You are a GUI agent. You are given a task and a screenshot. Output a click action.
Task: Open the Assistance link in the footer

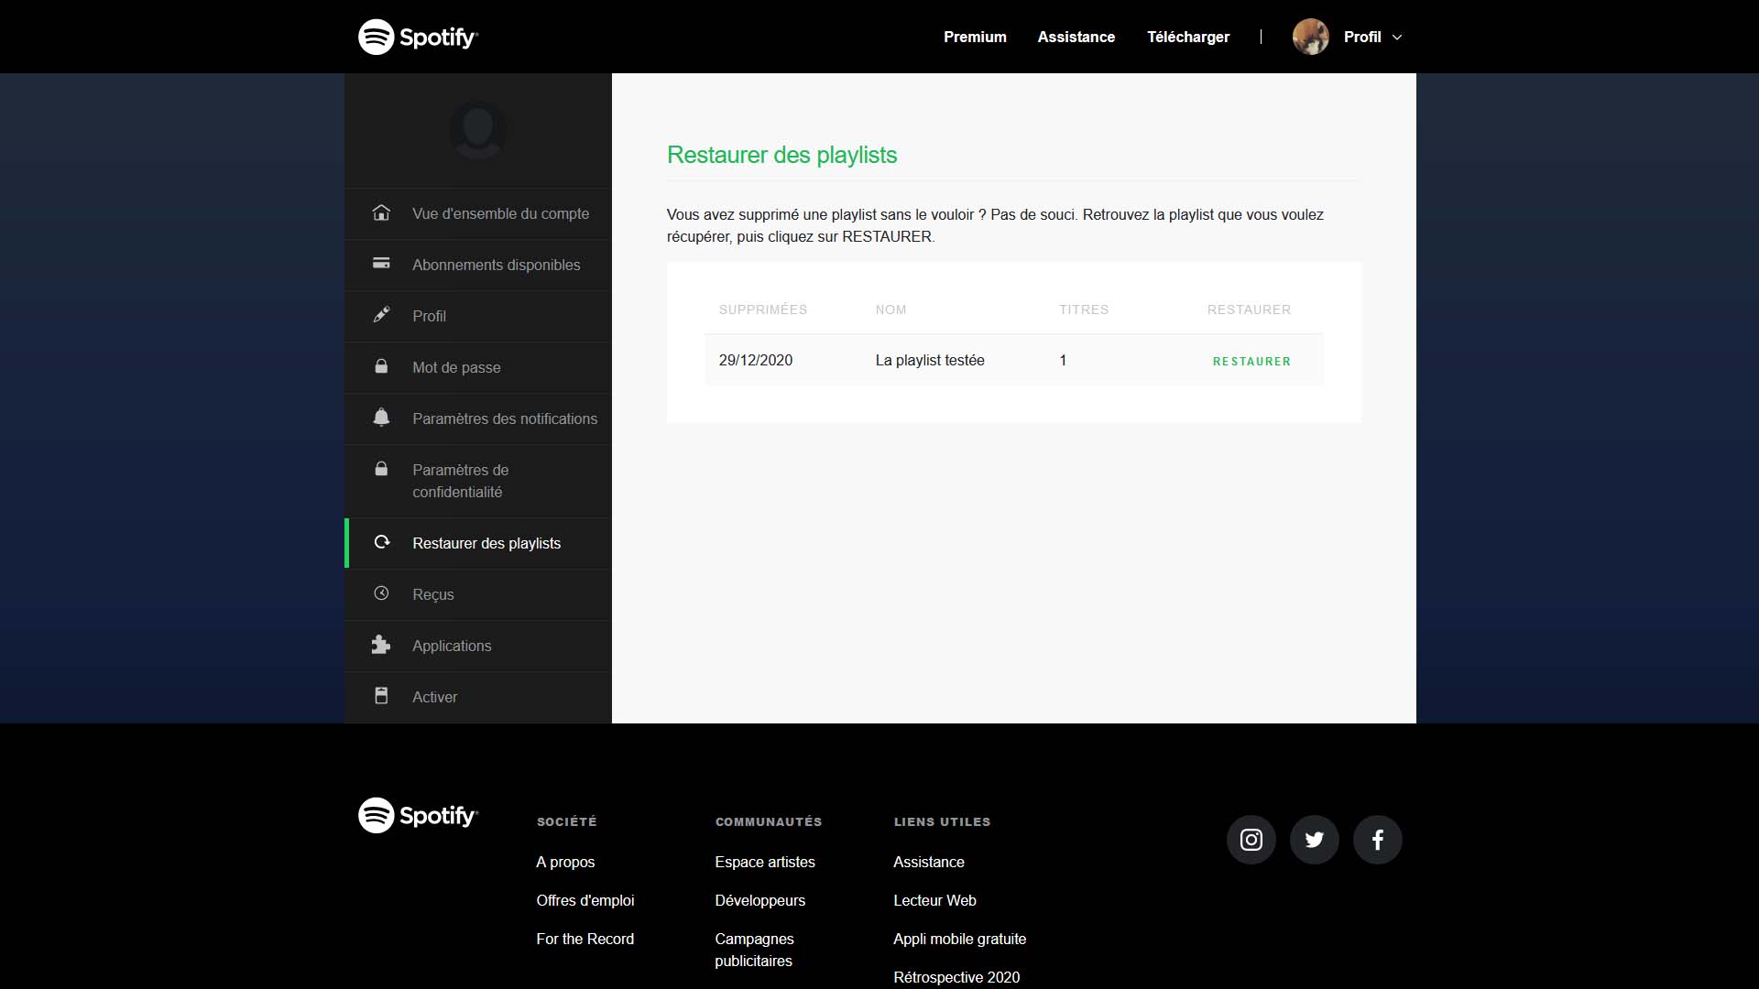[929, 862]
